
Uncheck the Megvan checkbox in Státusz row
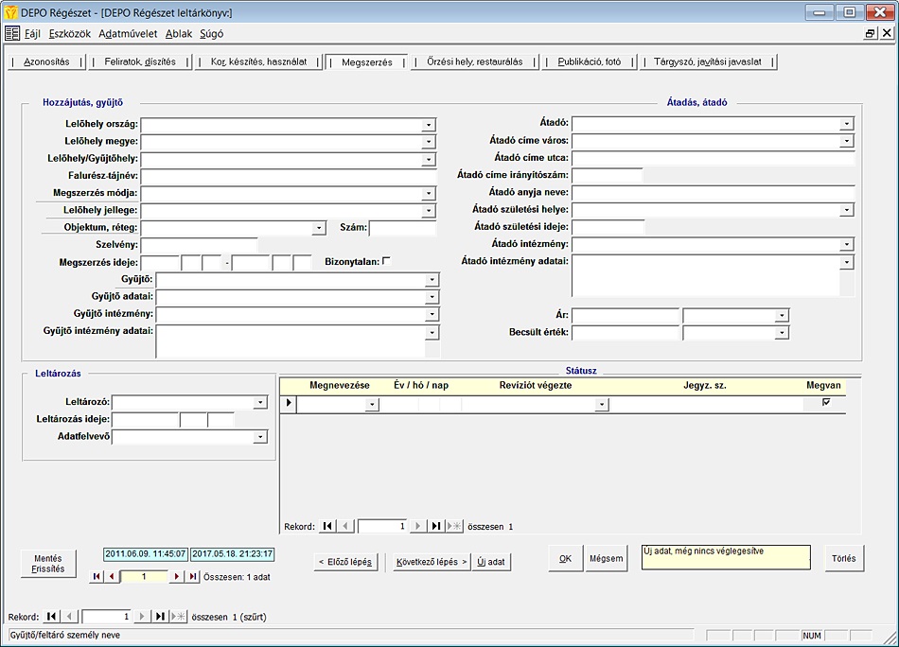826,403
